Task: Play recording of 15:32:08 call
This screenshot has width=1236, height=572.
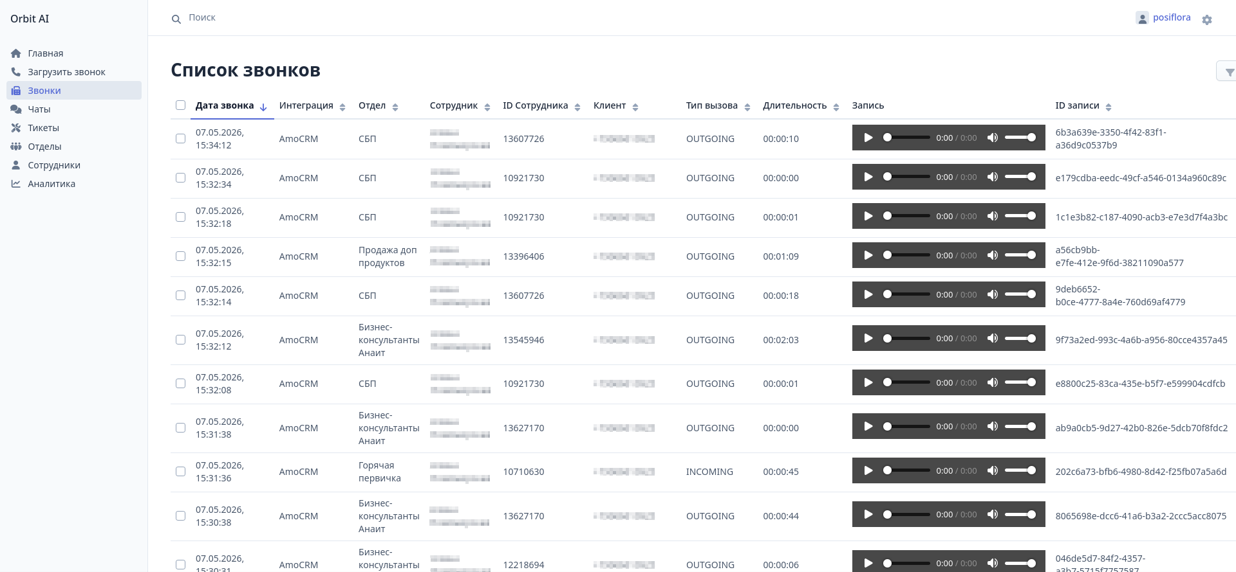Action: pos(868,382)
